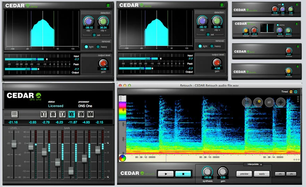Select the FULL band filter in DNS One
The image size is (306, 187).
(x=90, y=114)
